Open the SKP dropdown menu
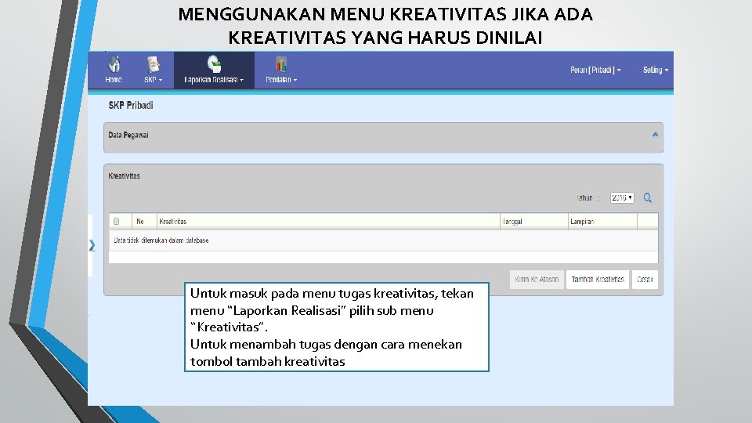This screenshot has width=752, height=423. [x=153, y=80]
